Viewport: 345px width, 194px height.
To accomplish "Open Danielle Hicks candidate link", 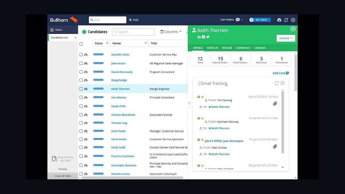I will pos(120,55).
